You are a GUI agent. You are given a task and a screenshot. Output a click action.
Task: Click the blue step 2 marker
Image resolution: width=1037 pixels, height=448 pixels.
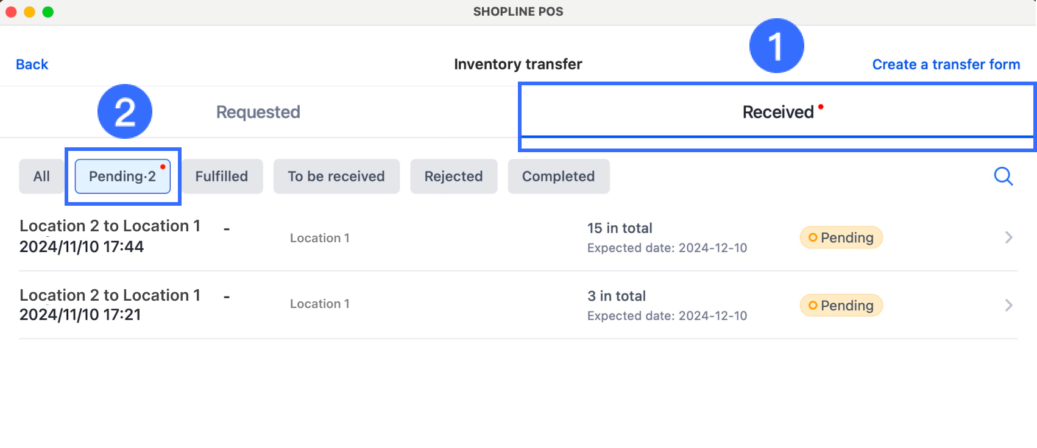[x=125, y=111]
